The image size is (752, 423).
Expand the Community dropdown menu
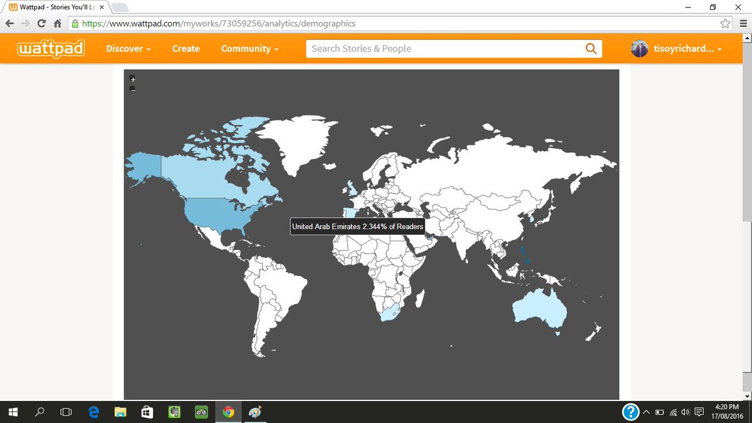pos(250,48)
